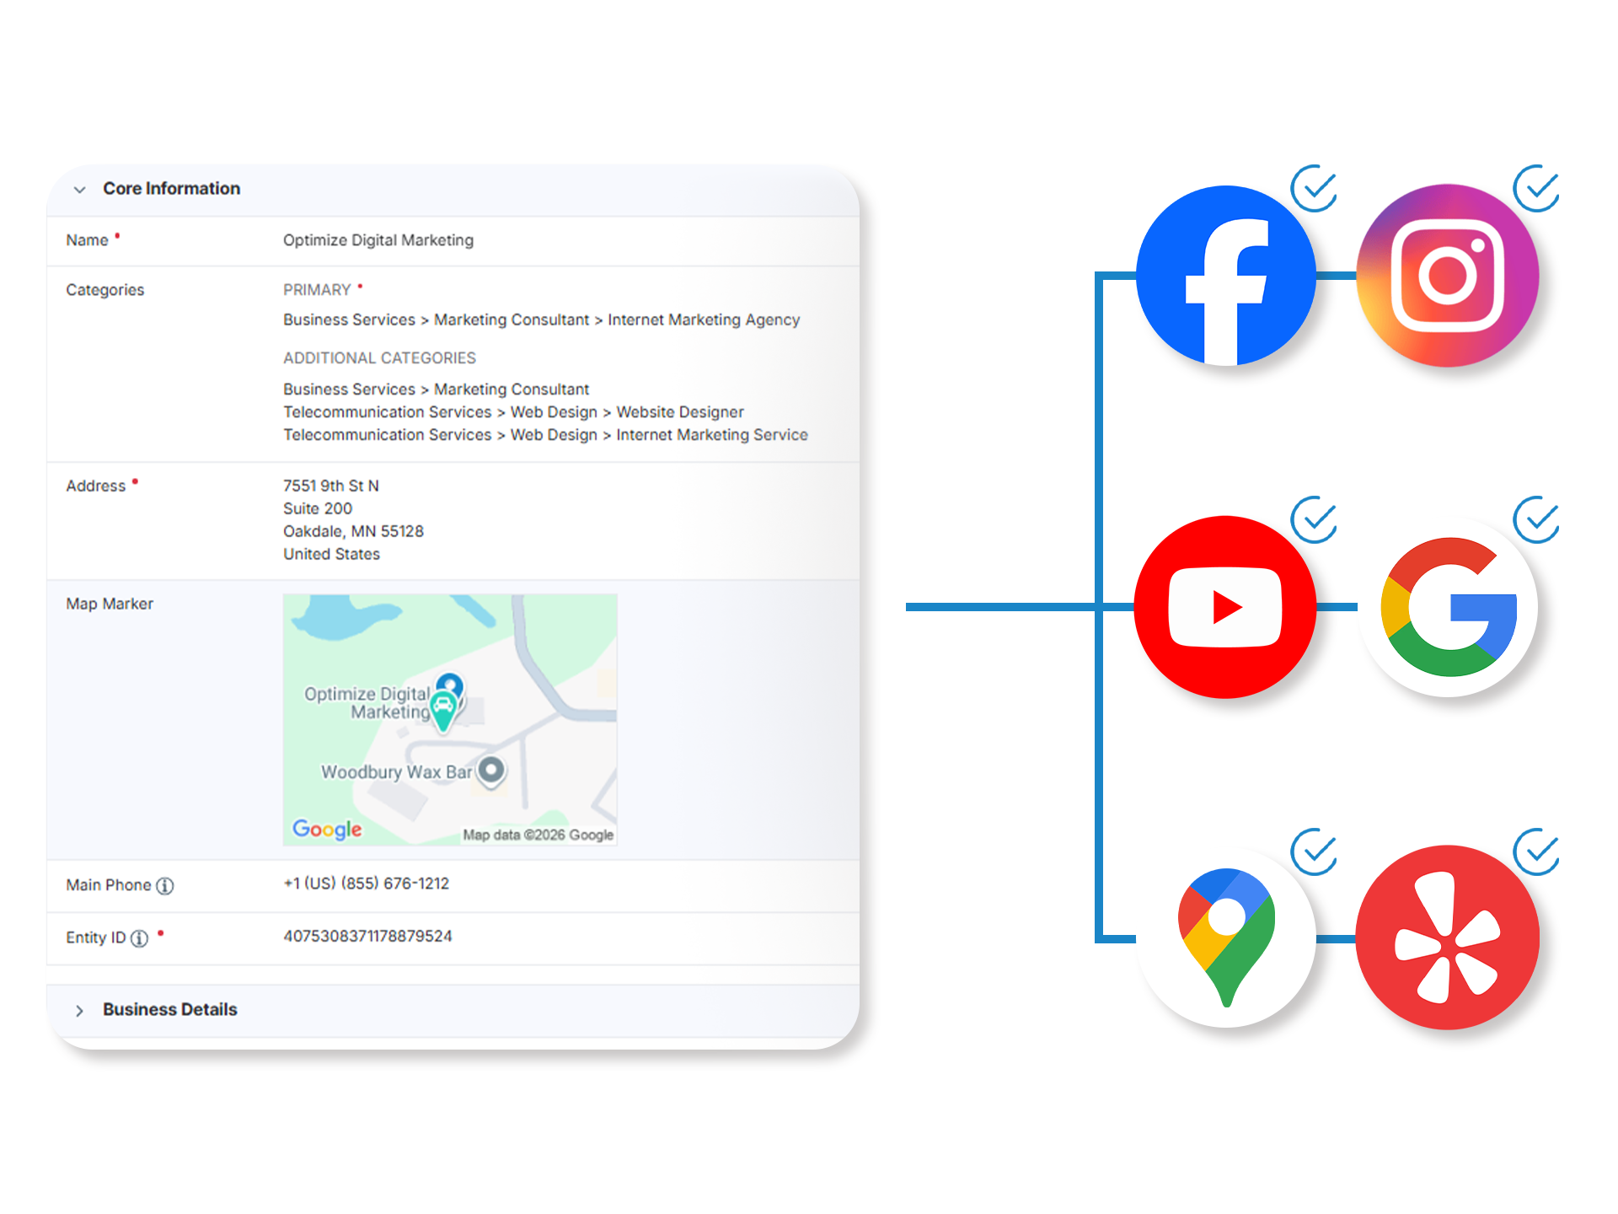
Task: Click the ADDITIONAL CATEGORIES label
Action: coord(379,358)
